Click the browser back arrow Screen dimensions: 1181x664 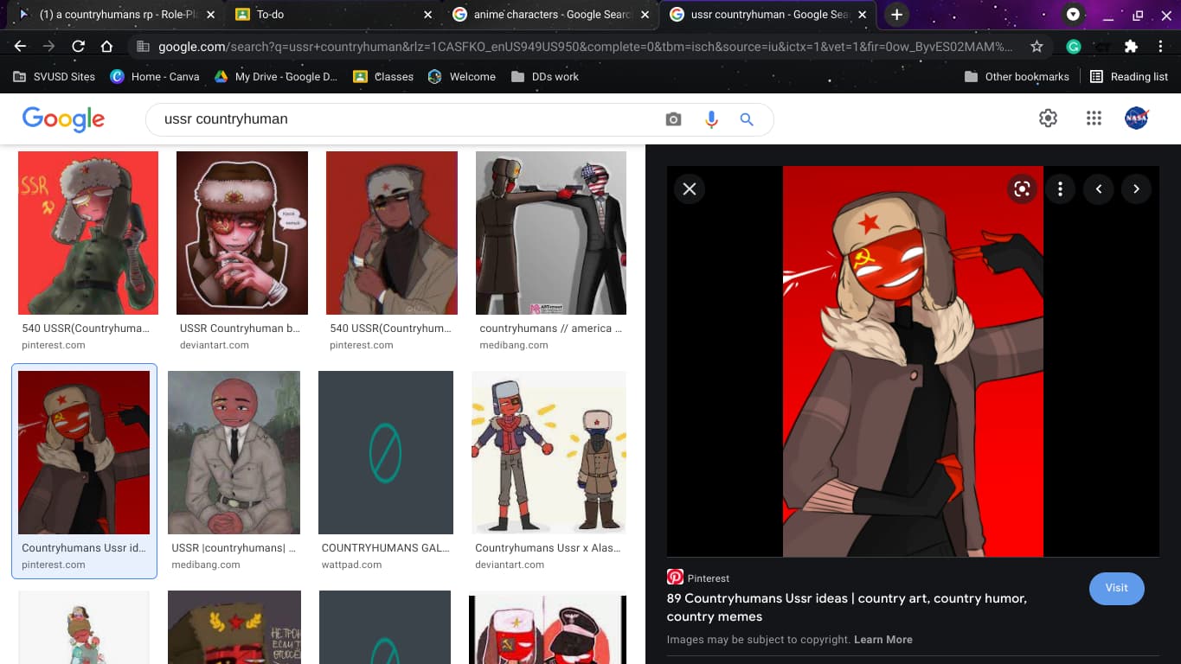point(20,47)
